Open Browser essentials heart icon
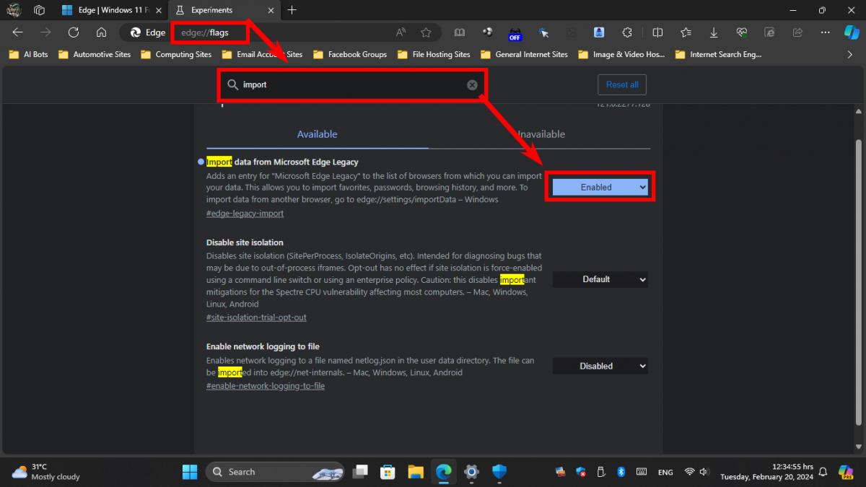The image size is (866, 487). (742, 32)
